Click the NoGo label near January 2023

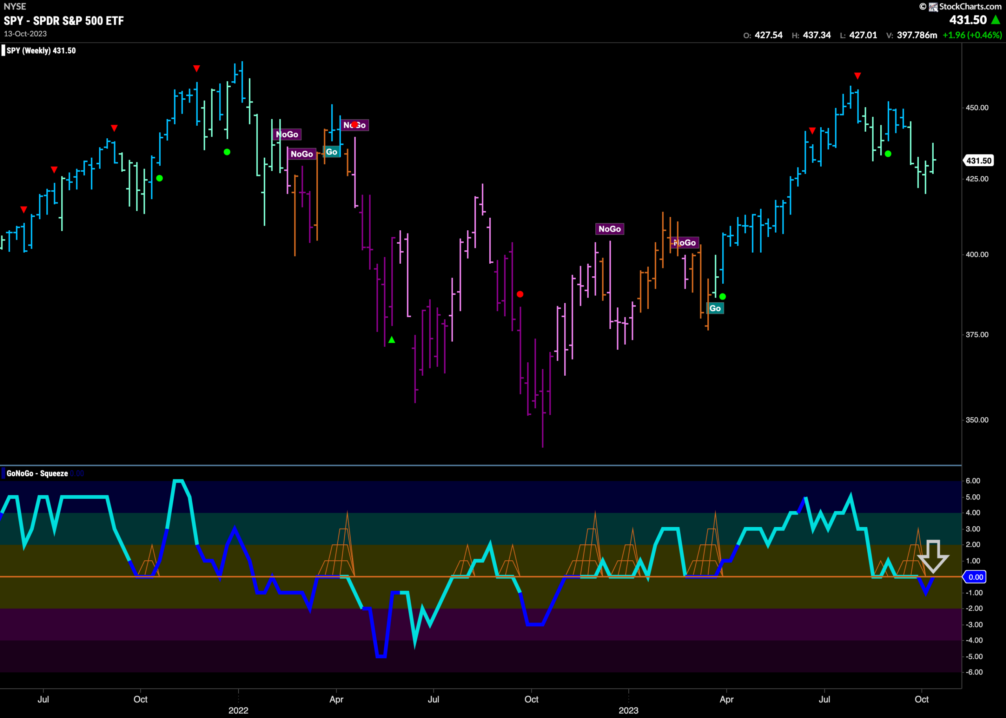coord(609,229)
